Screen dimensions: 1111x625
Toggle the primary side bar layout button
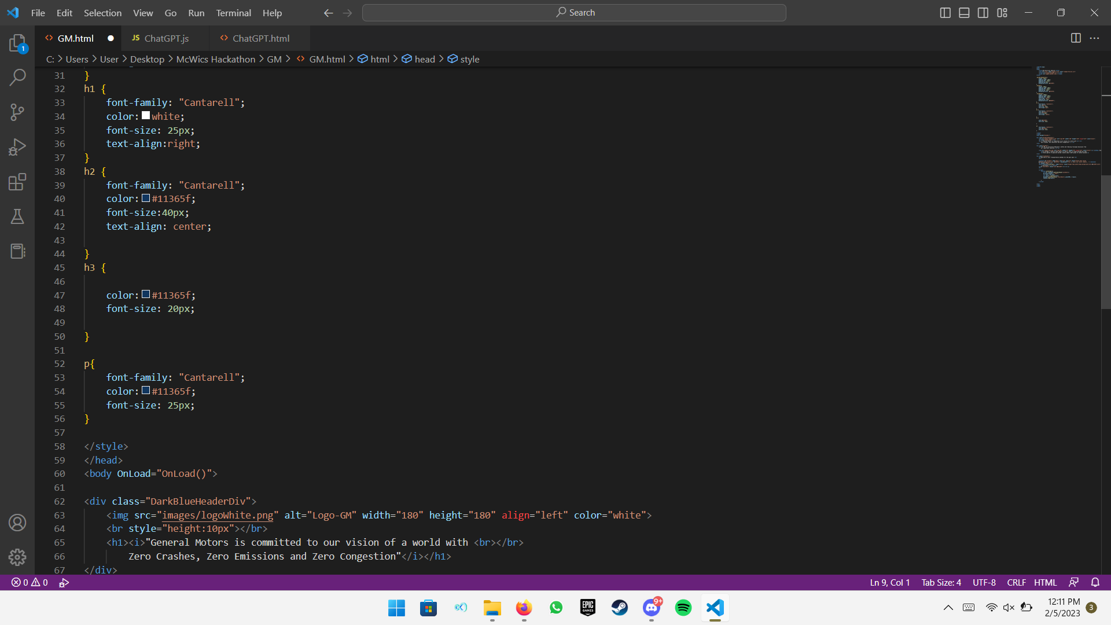click(x=945, y=13)
